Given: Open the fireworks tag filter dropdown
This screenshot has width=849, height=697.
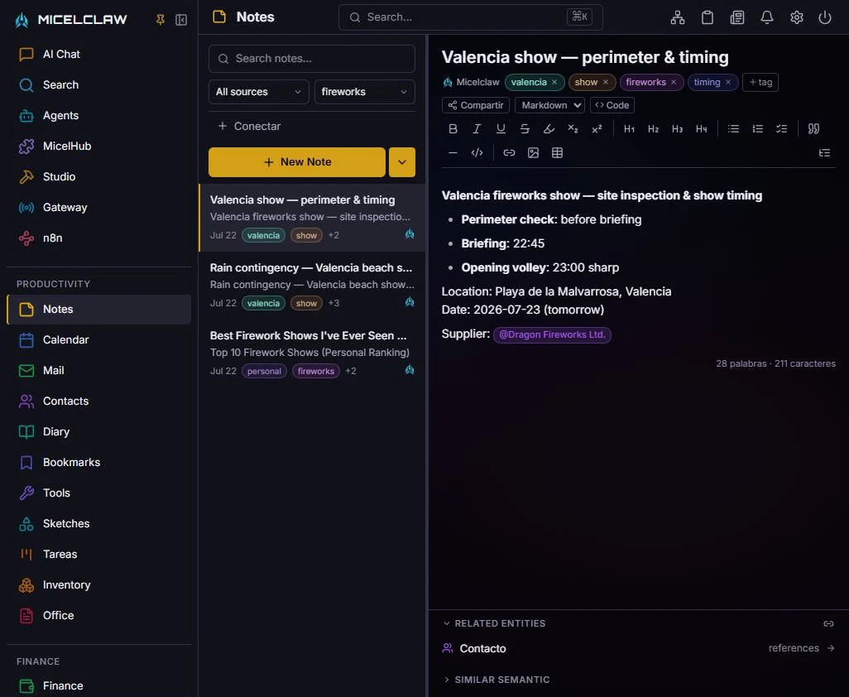Looking at the screenshot, I should 364,92.
